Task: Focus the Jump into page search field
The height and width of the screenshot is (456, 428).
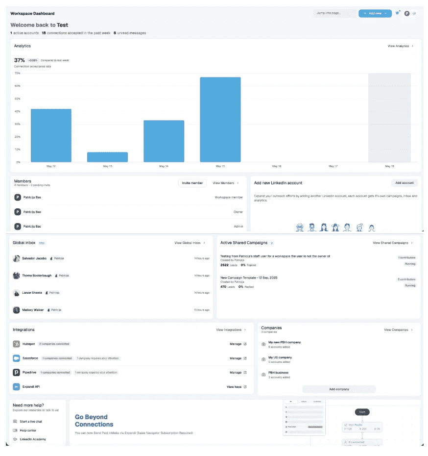Action: (334, 13)
